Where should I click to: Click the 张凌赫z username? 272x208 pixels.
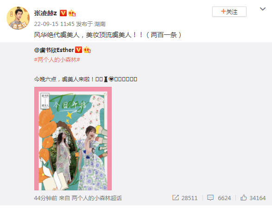(45, 13)
